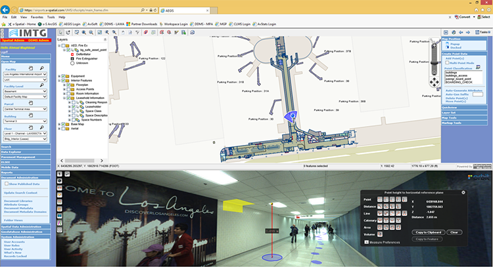Viewport: 493px width, 267px height.
Task: Click the Clear button in measure panel
Action: (454, 232)
